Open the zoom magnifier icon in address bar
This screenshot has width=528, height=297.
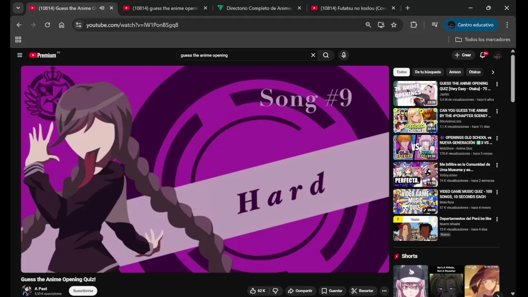[x=368, y=25]
